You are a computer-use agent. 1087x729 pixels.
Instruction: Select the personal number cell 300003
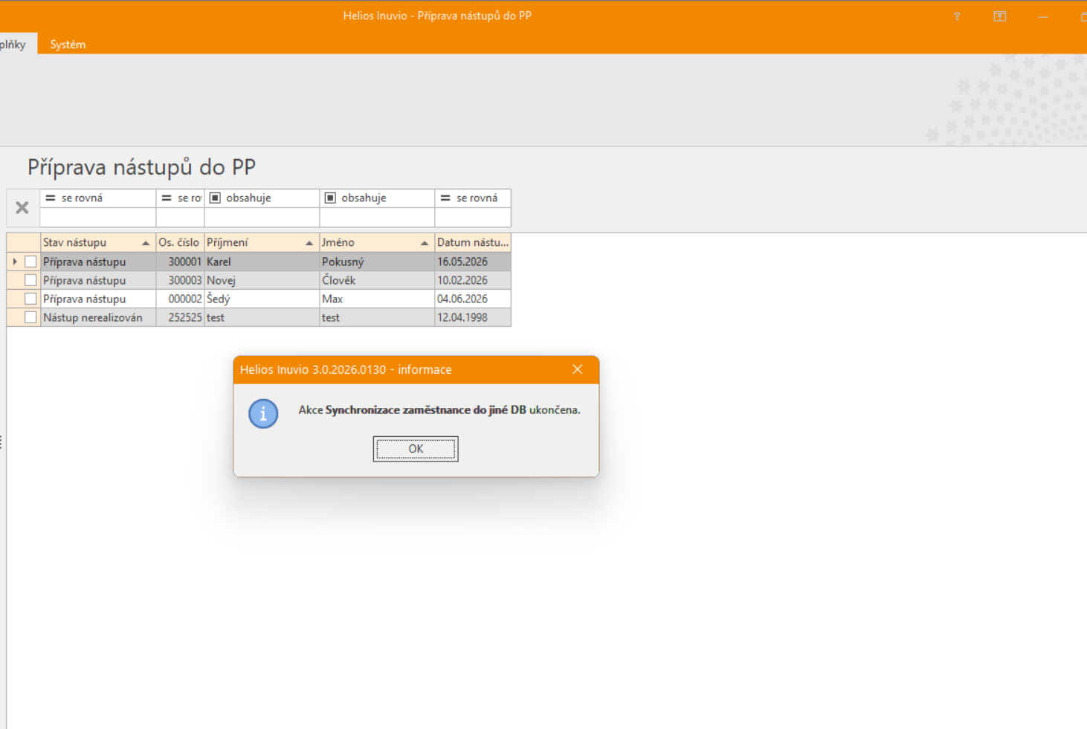tap(180, 280)
